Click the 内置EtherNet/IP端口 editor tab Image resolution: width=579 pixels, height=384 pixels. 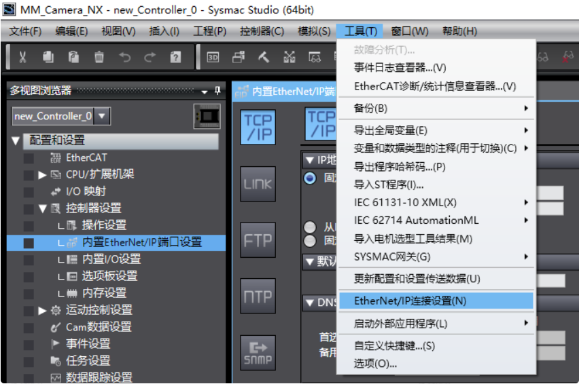[x=285, y=92]
